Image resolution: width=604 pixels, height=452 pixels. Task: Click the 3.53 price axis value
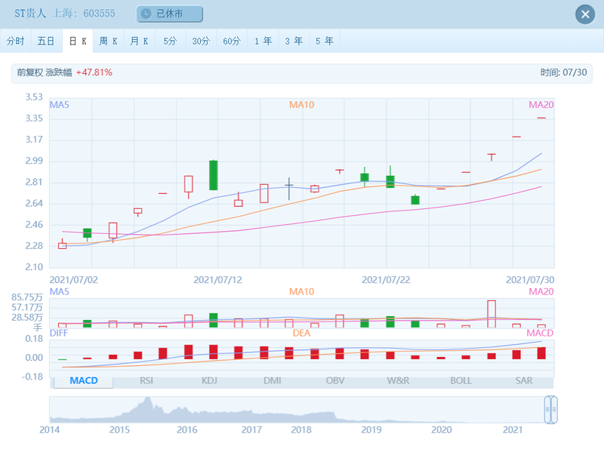click(x=34, y=97)
